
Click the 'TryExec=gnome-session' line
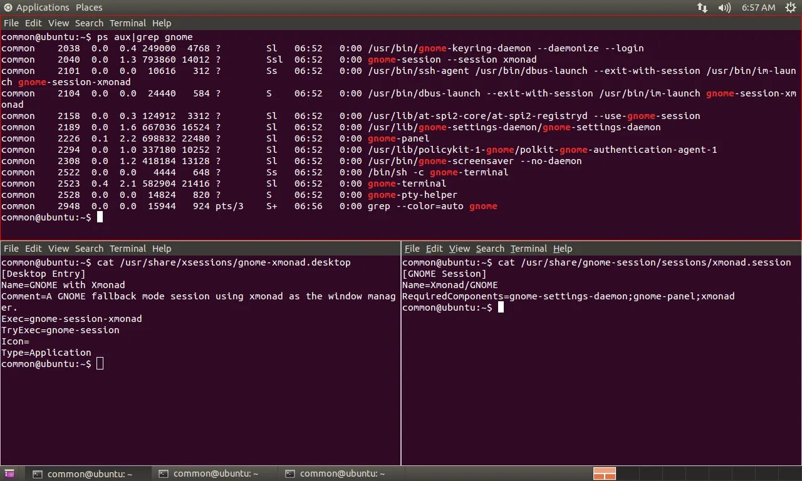(60, 330)
